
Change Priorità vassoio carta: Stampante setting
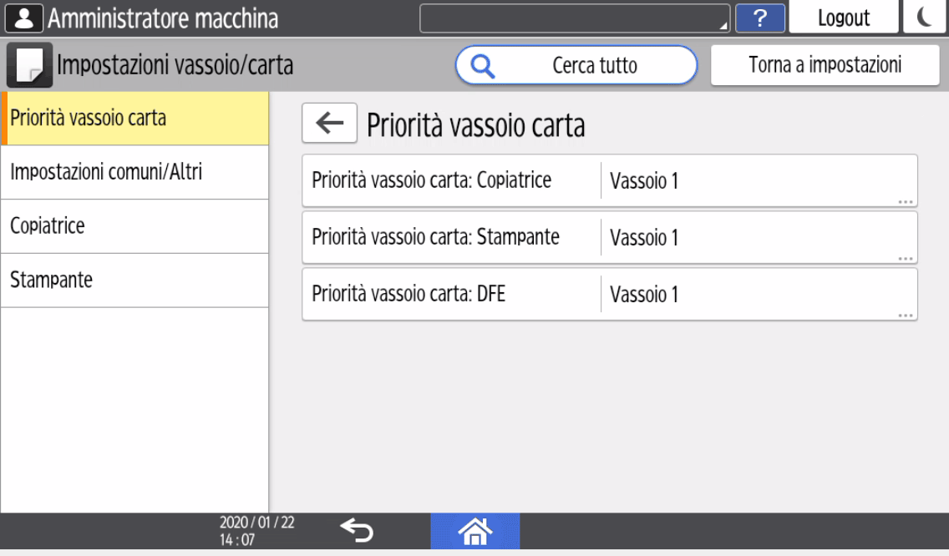pos(610,237)
